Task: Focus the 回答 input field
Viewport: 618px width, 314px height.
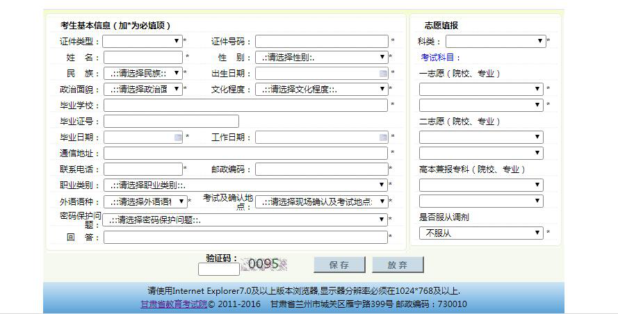Action: pyautogui.click(x=245, y=237)
